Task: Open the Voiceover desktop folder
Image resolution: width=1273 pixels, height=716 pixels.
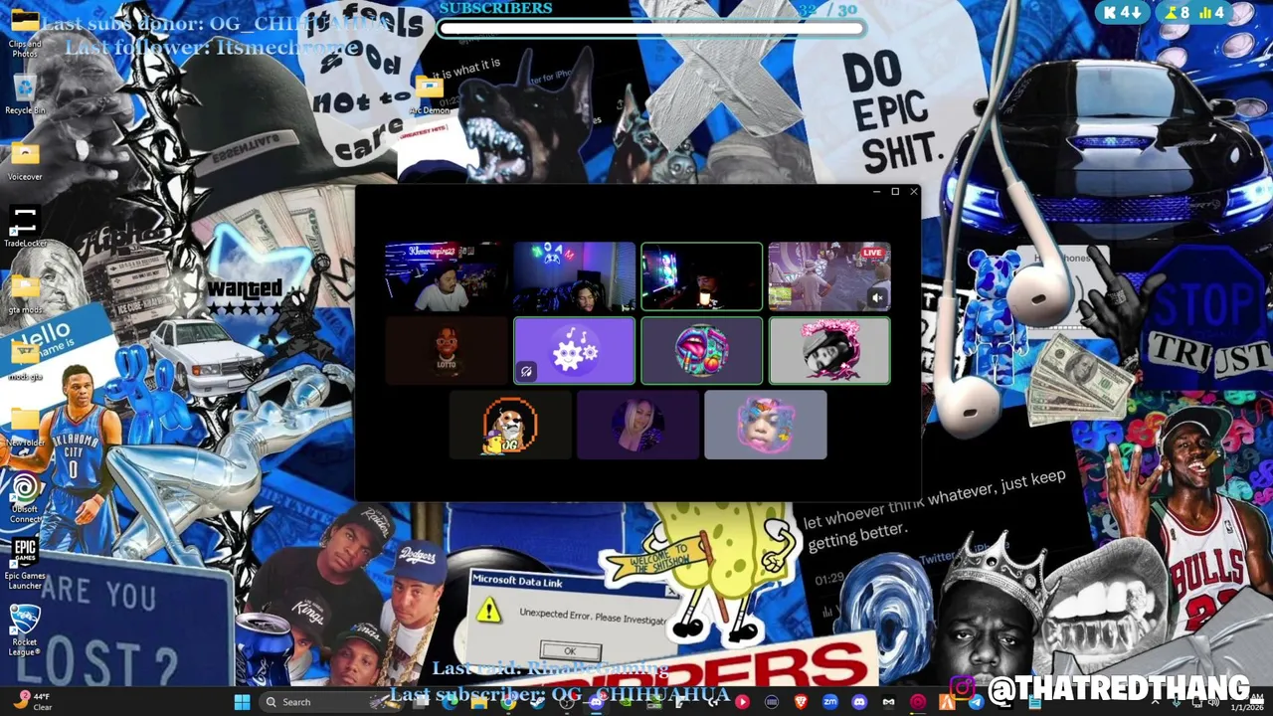Action: 25,161
